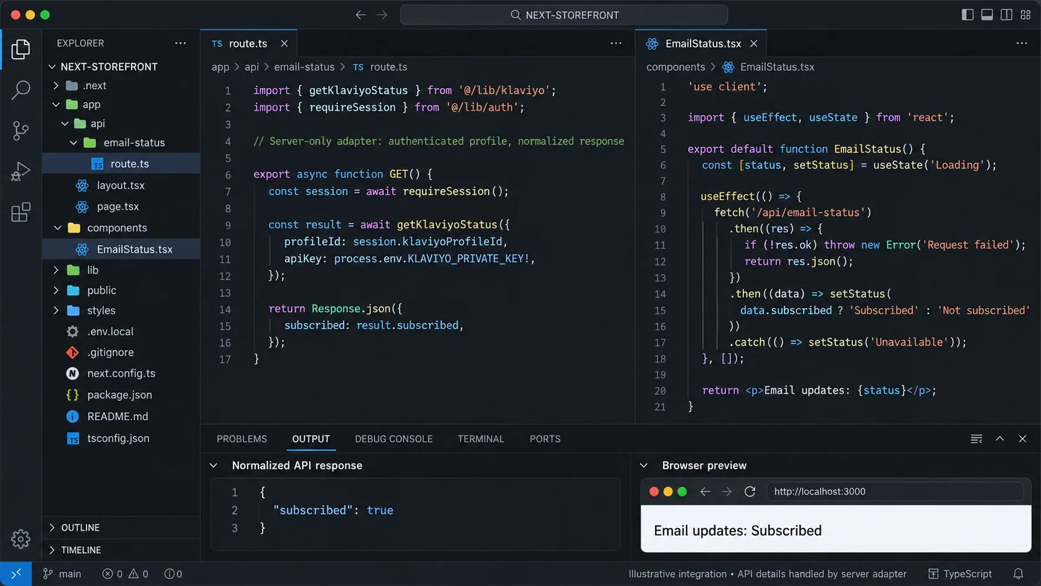The height and width of the screenshot is (586, 1041).
Task: Collapse the Browser preview section
Action: pyautogui.click(x=644, y=465)
